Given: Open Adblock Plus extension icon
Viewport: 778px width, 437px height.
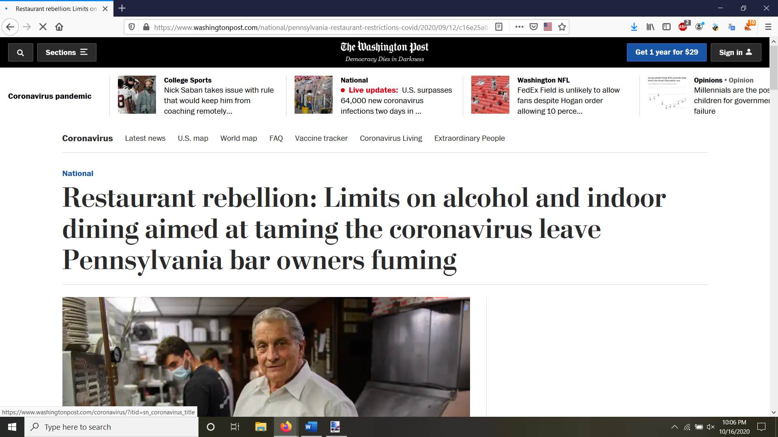Looking at the screenshot, I should [x=683, y=27].
